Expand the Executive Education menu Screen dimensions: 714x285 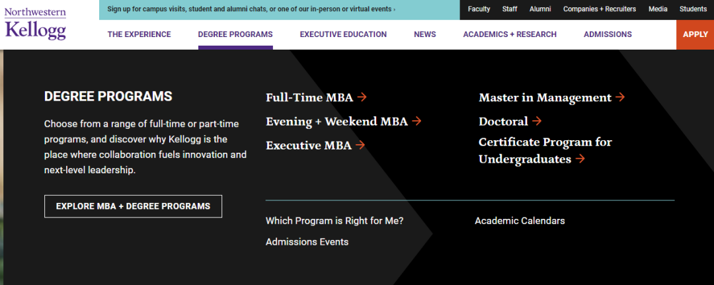click(342, 34)
